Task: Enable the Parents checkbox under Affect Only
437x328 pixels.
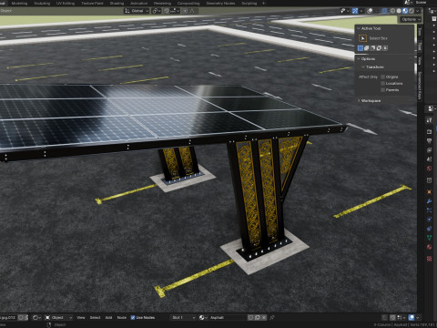Action: pos(382,90)
